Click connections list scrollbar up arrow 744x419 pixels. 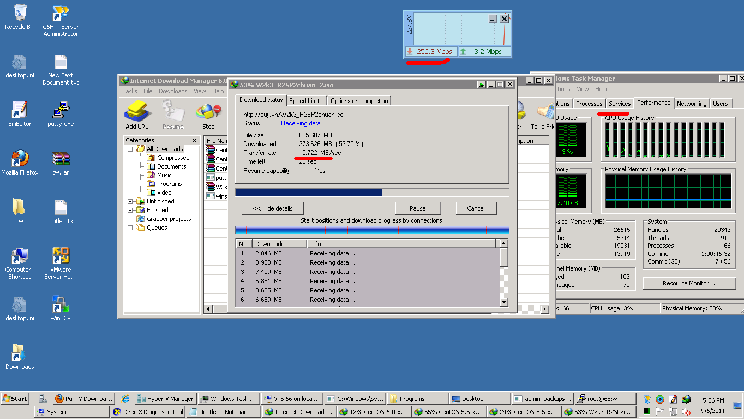click(x=503, y=243)
